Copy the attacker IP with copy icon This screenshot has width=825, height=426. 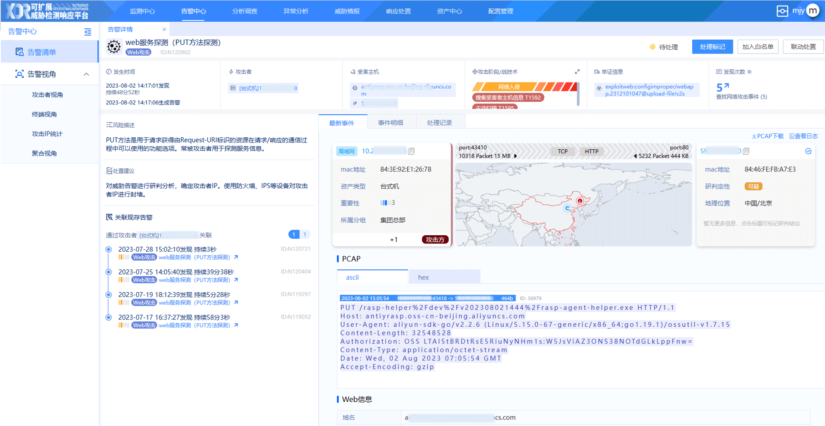click(x=411, y=151)
